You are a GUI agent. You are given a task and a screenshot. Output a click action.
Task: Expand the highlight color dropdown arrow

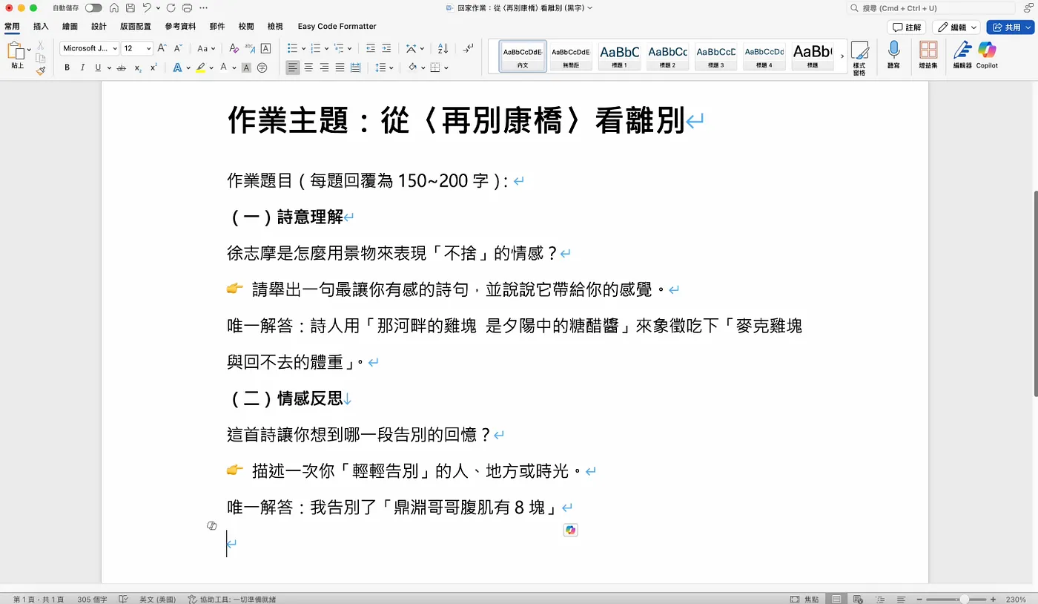(211, 68)
